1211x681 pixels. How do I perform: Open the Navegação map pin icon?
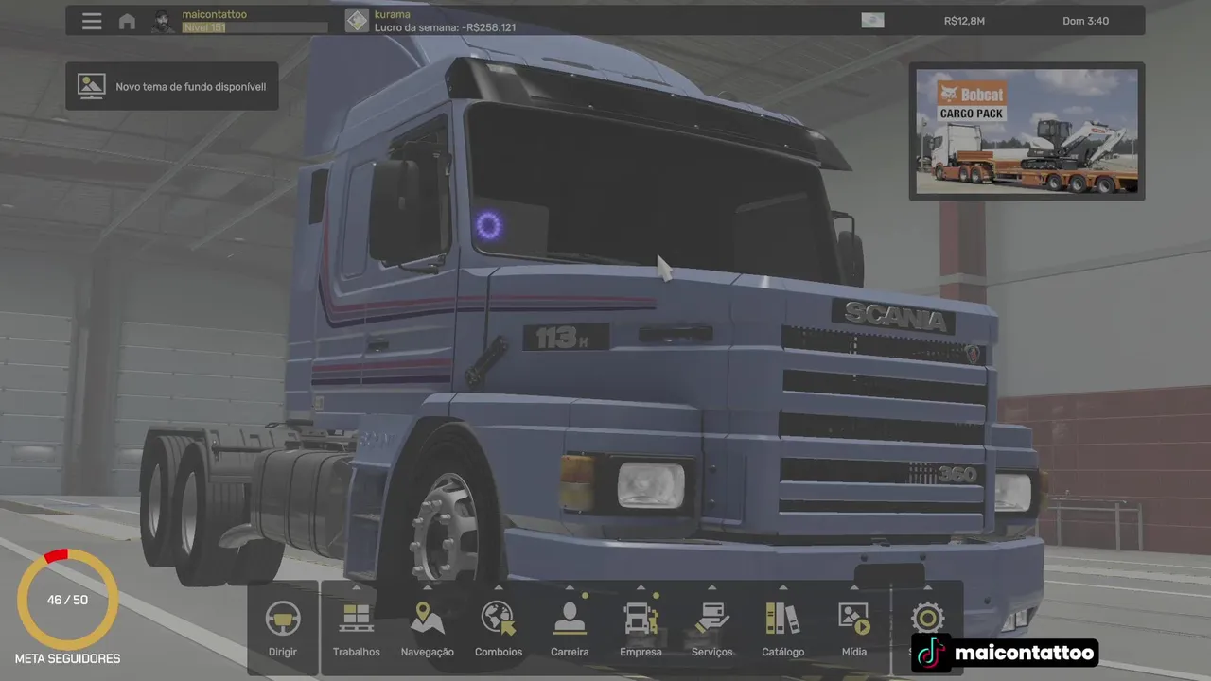[428, 619]
